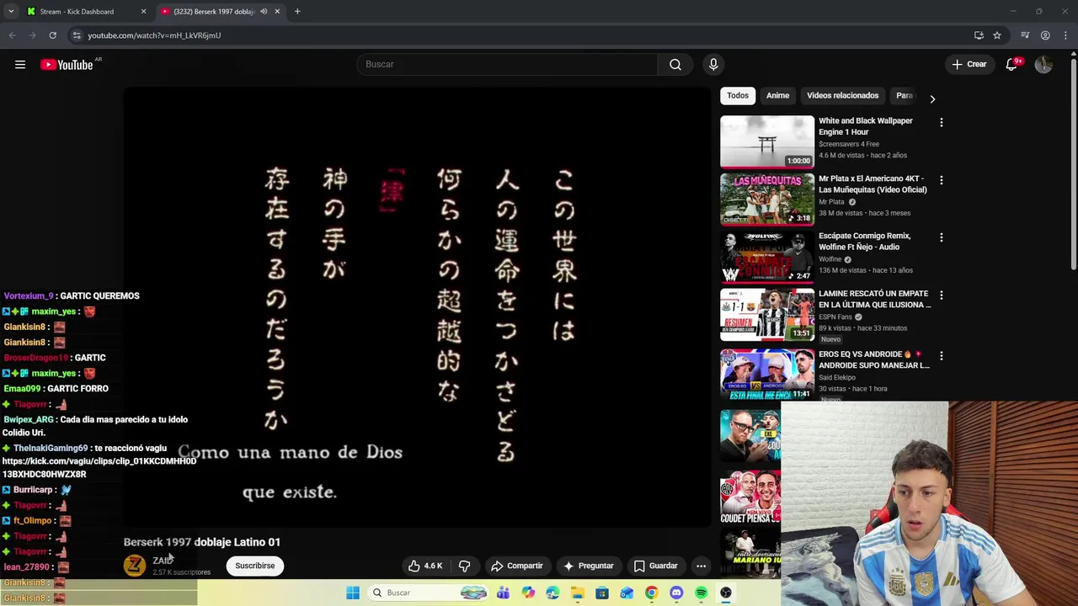Screen dimensions: 1078x606
Task: Open the media controls icon in Chrome
Action: tap(1025, 35)
